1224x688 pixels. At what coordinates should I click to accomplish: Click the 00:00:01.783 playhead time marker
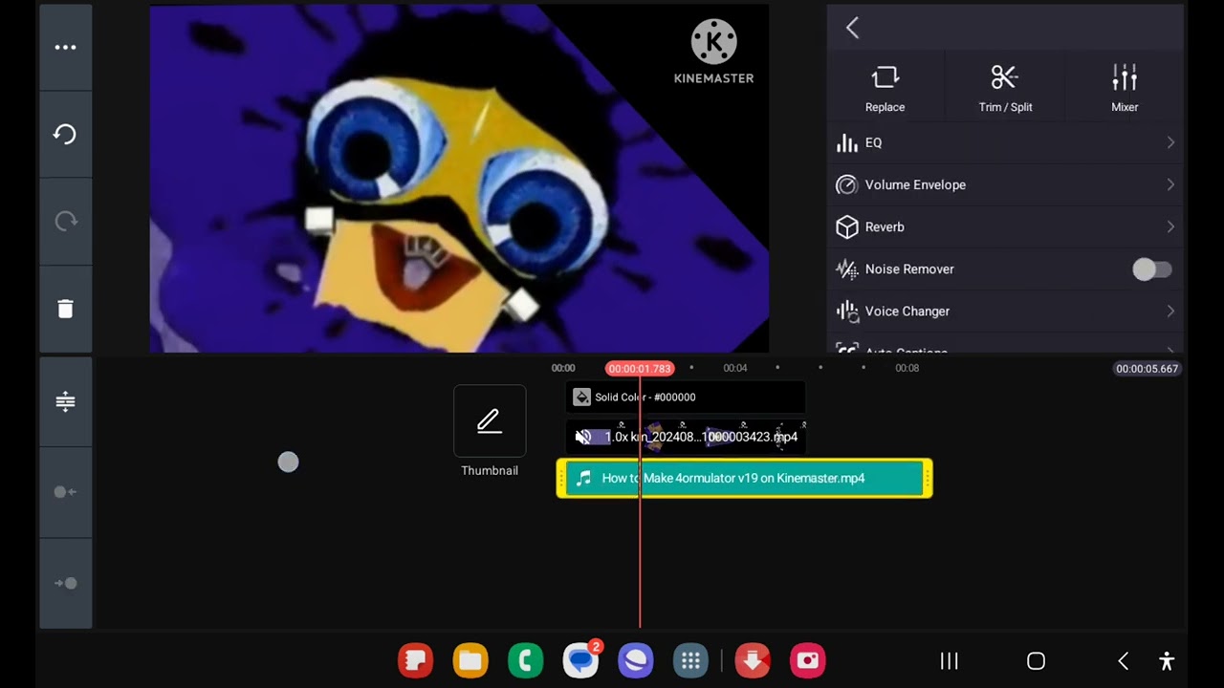640,369
